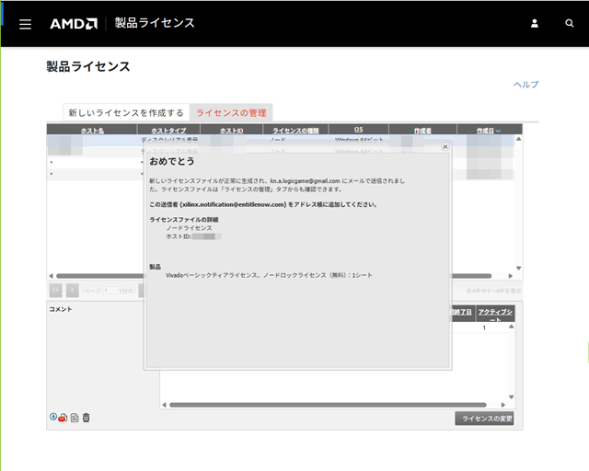Close the おめでとう dialog
The image size is (589, 471).
click(x=445, y=146)
